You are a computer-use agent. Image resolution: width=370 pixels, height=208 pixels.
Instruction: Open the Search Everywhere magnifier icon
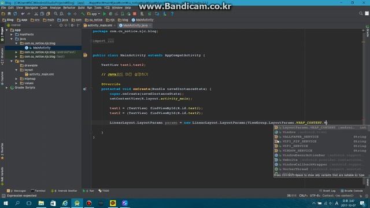pos(361,13)
